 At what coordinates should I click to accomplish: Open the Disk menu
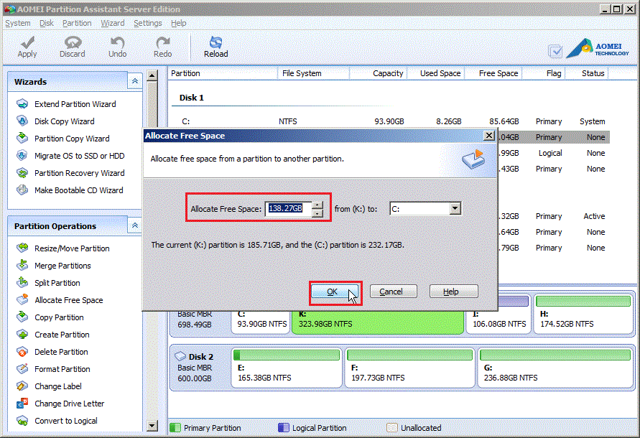coord(47,23)
